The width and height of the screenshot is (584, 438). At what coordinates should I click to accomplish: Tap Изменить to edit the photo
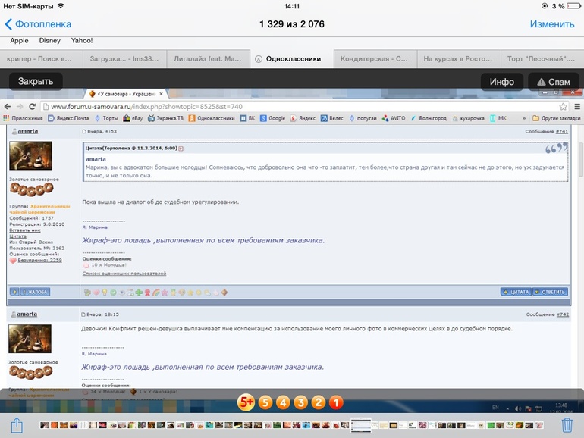pos(552,24)
